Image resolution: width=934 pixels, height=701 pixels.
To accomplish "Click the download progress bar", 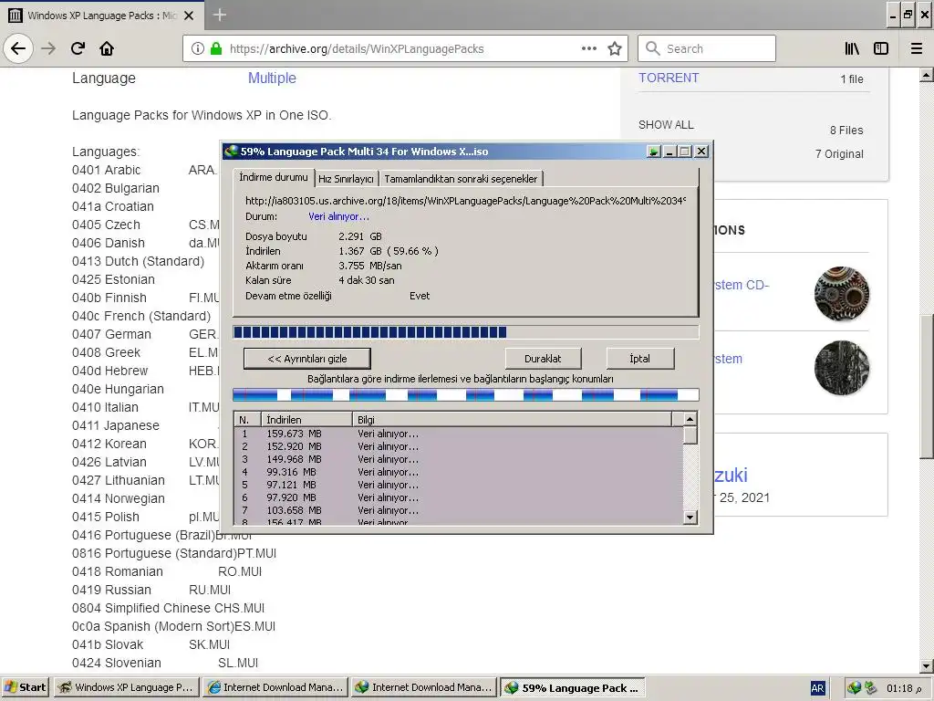I will click(x=466, y=332).
